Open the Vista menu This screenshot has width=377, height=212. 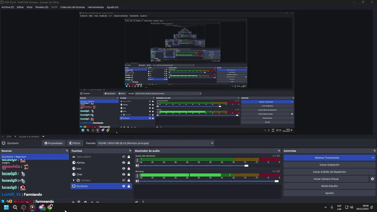click(29, 7)
